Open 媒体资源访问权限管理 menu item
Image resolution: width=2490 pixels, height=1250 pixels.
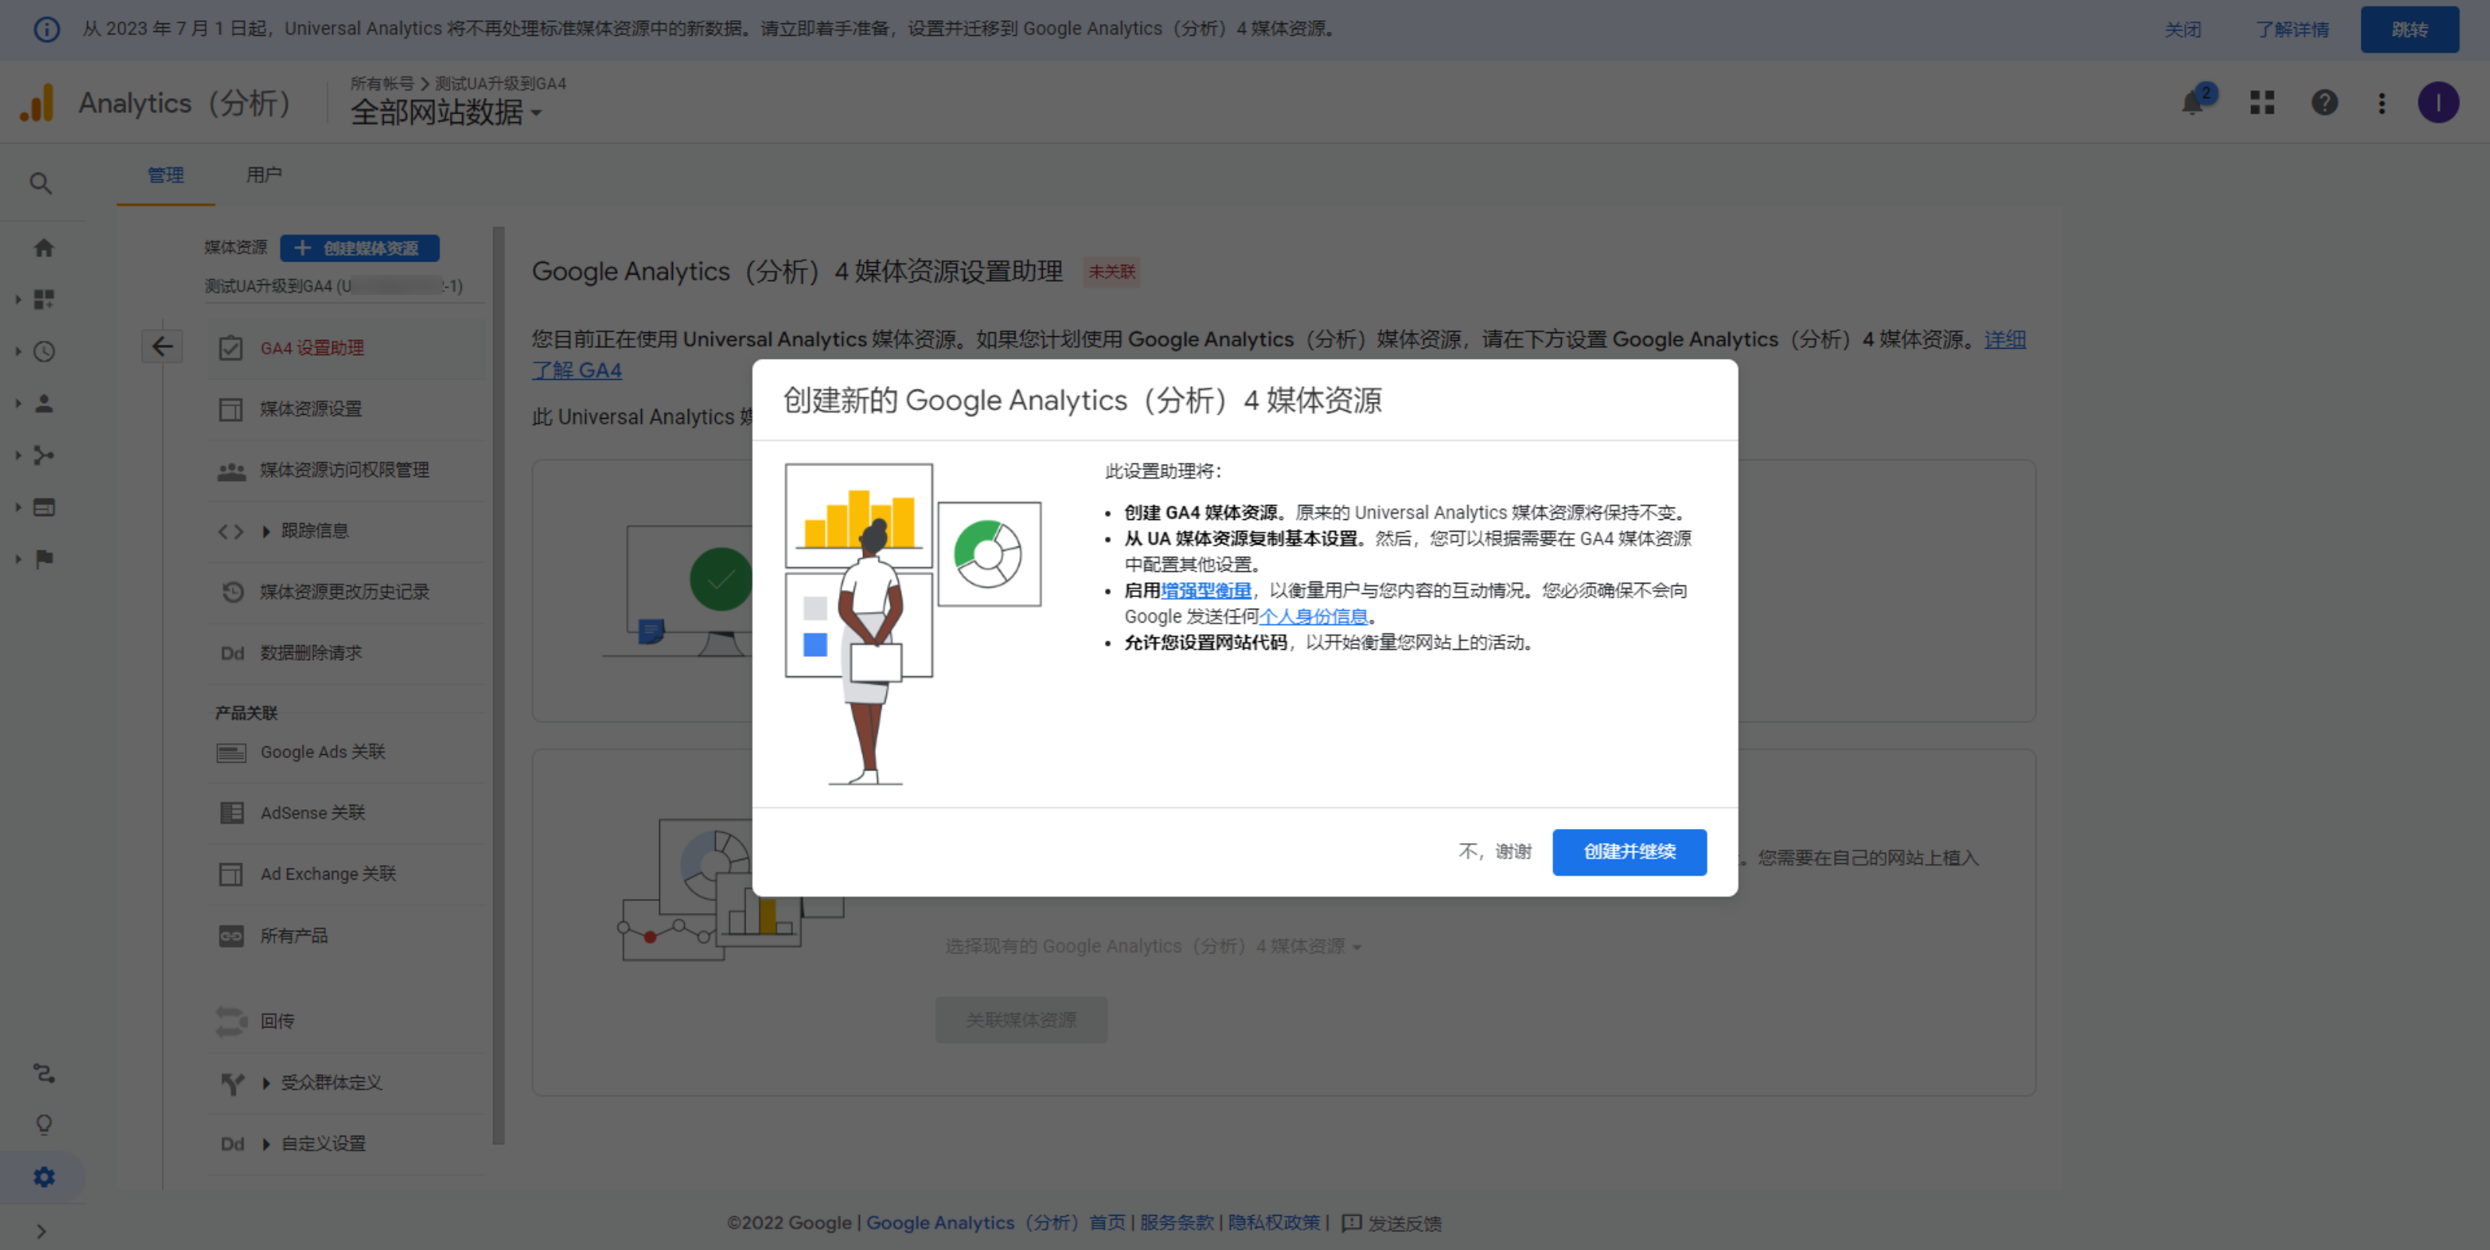point(347,470)
